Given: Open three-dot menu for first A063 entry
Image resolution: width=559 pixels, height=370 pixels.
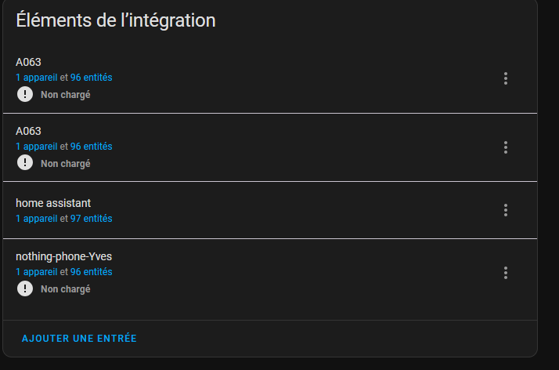Looking at the screenshot, I should tap(506, 78).
